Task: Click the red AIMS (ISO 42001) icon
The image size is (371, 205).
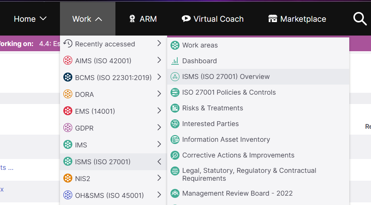Action: click(x=68, y=61)
